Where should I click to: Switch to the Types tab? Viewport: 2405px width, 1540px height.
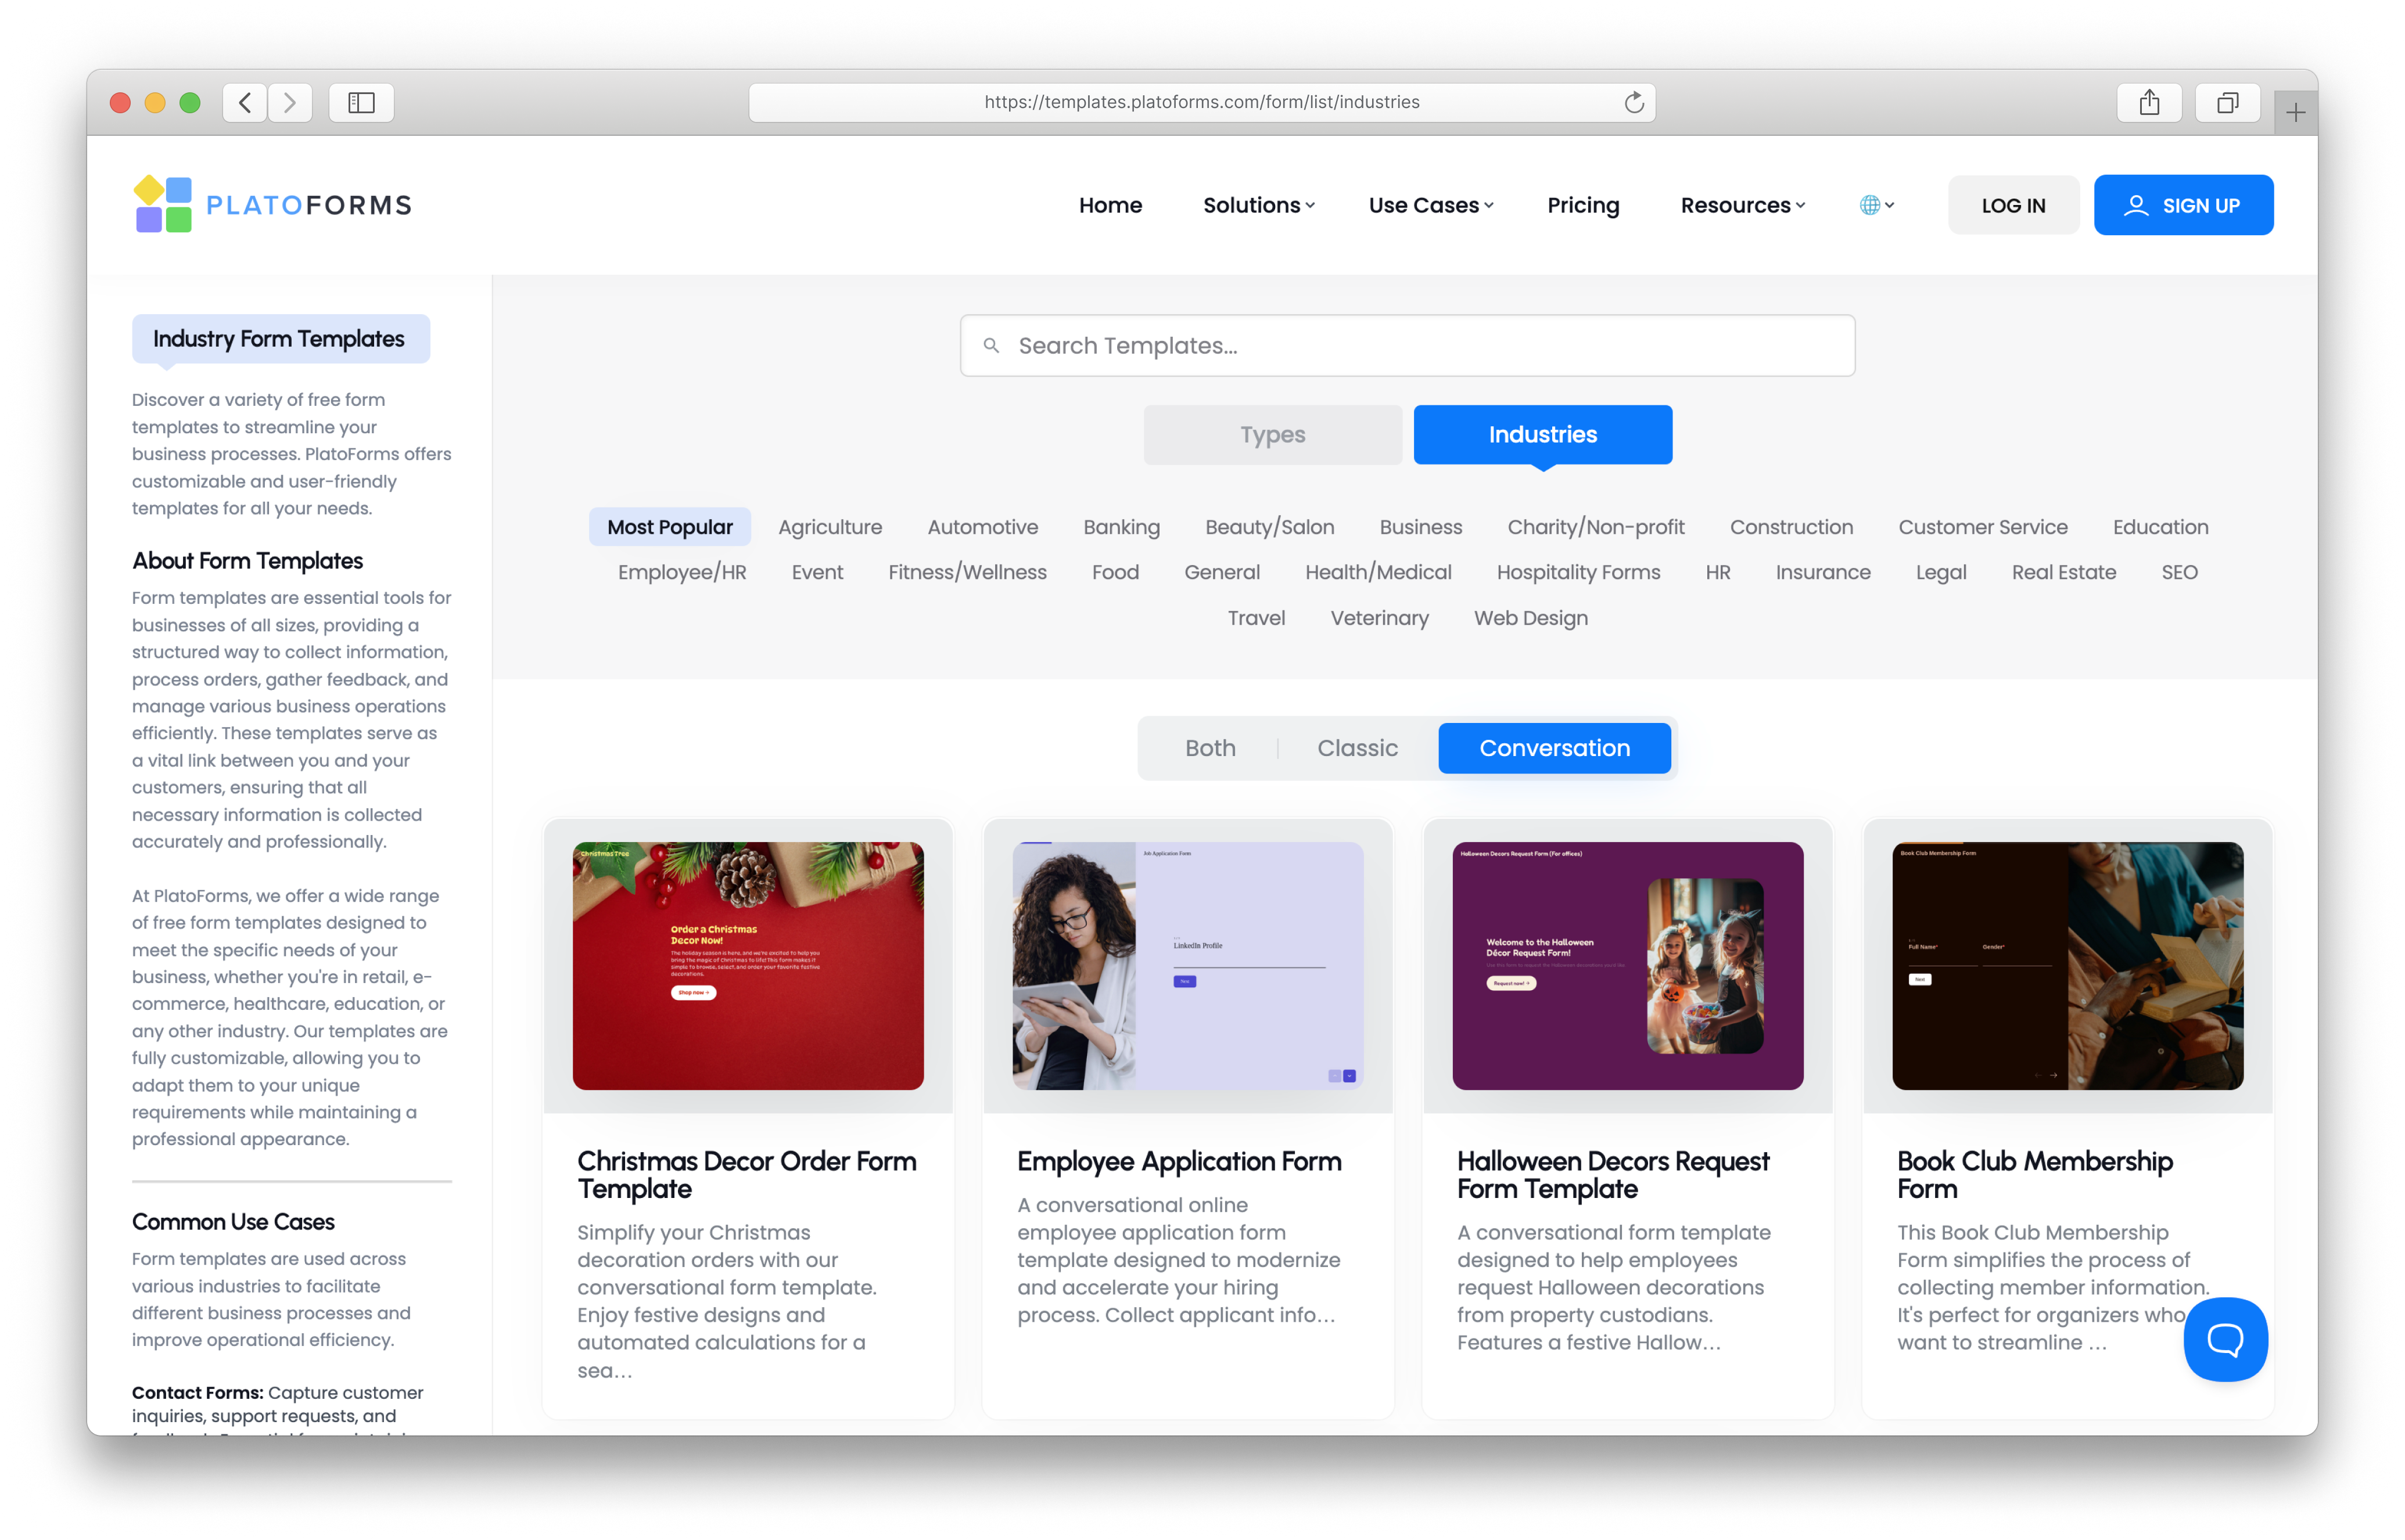(1272, 435)
